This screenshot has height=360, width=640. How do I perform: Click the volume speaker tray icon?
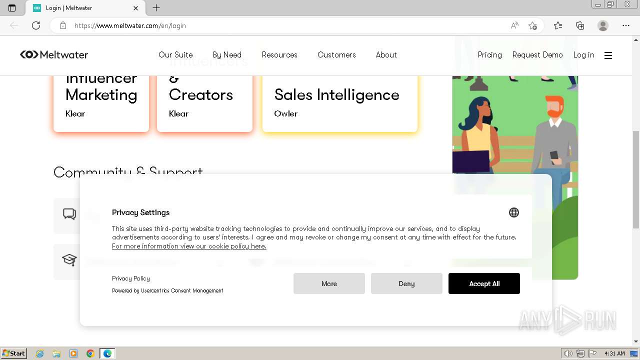568,353
